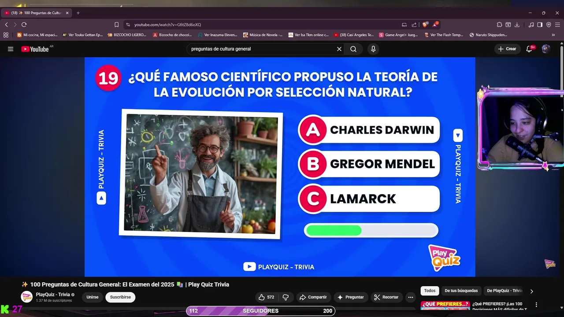Screen dimensions: 564x317
Task: Click the install app icon in address bar
Action: pyautogui.click(x=404, y=25)
